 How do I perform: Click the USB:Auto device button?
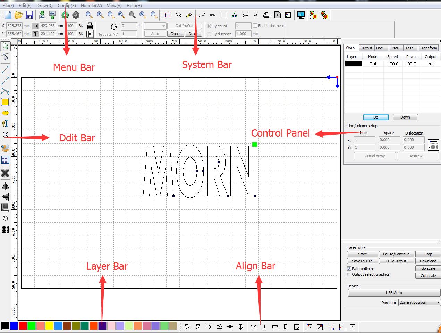click(x=394, y=293)
